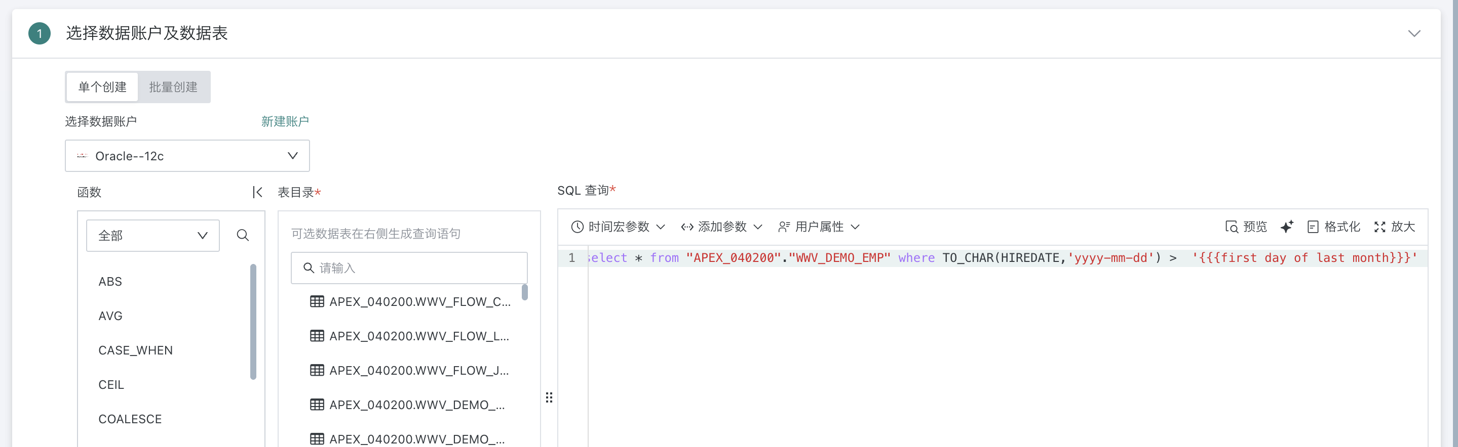The height and width of the screenshot is (447, 1458).
Task: Click the 格式化 format button
Action: [x=1333, y=227]
